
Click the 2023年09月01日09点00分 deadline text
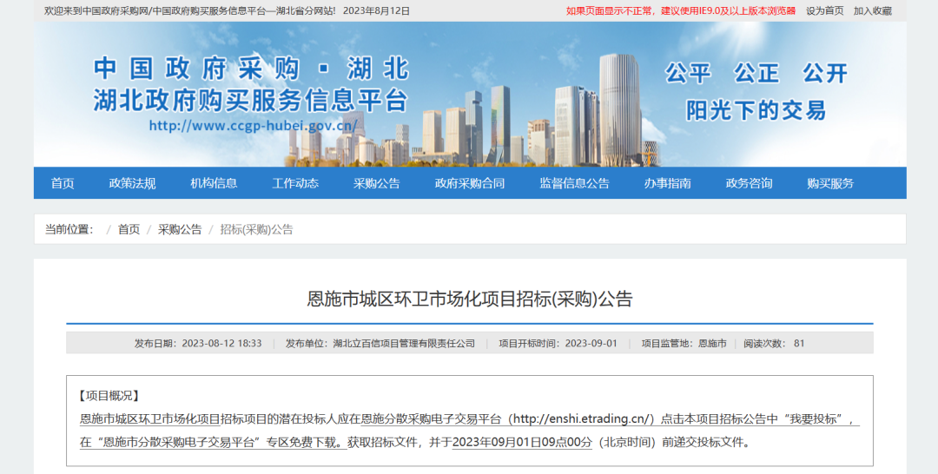pyautogui.click(x=522, y=443)
